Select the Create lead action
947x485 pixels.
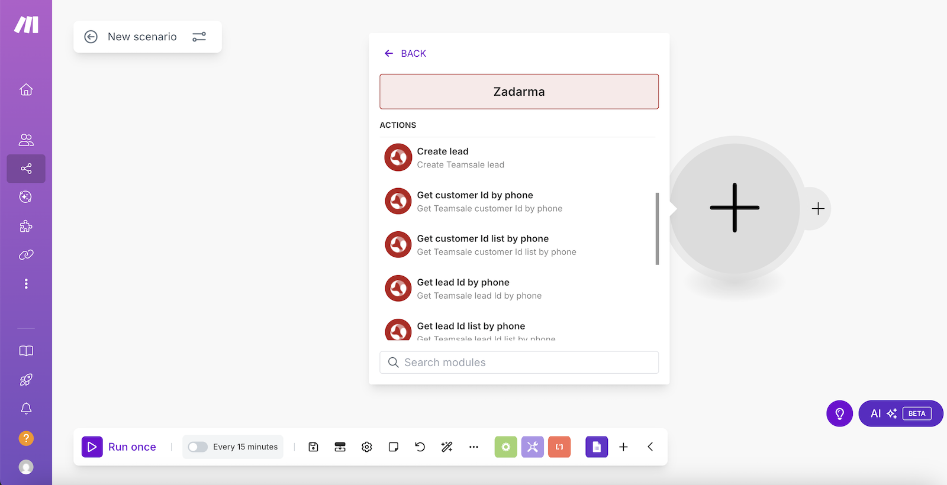460,157
